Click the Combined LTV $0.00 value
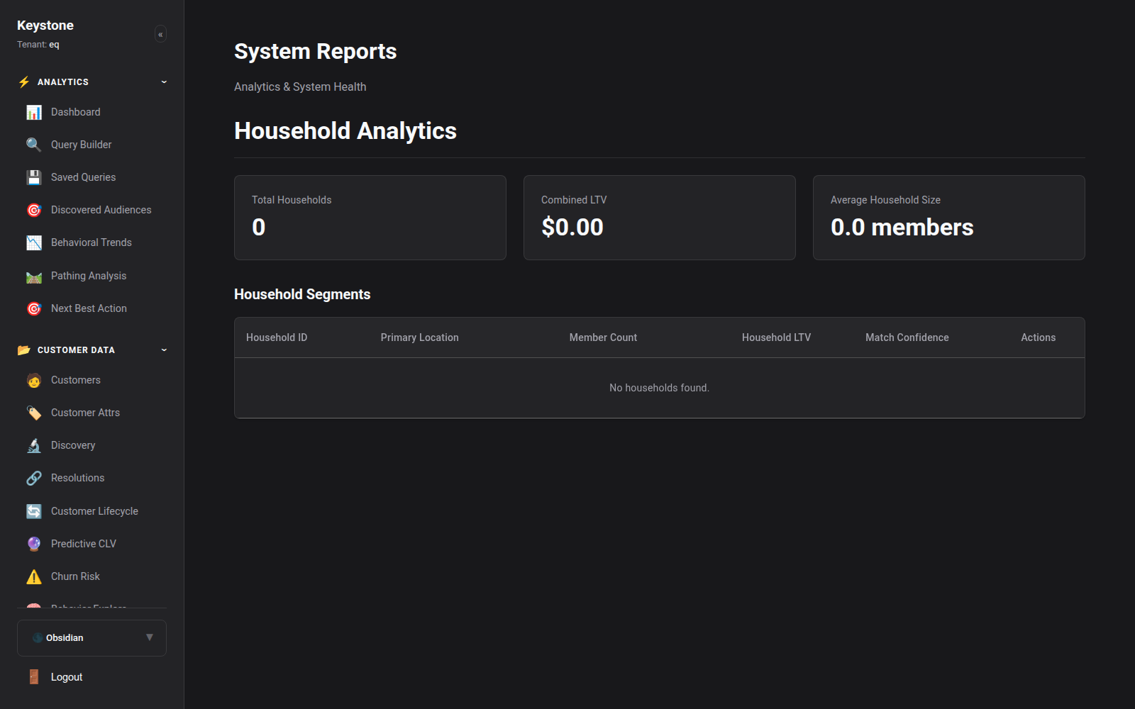This screenshot has height=709, width=1135. pos(572,227)
